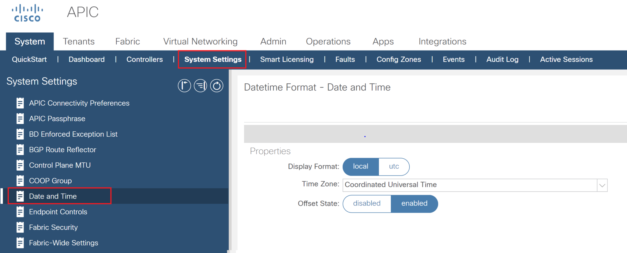Open QuickStart submenu
Viewport: 627px width, 253px height.
(29, 59)
